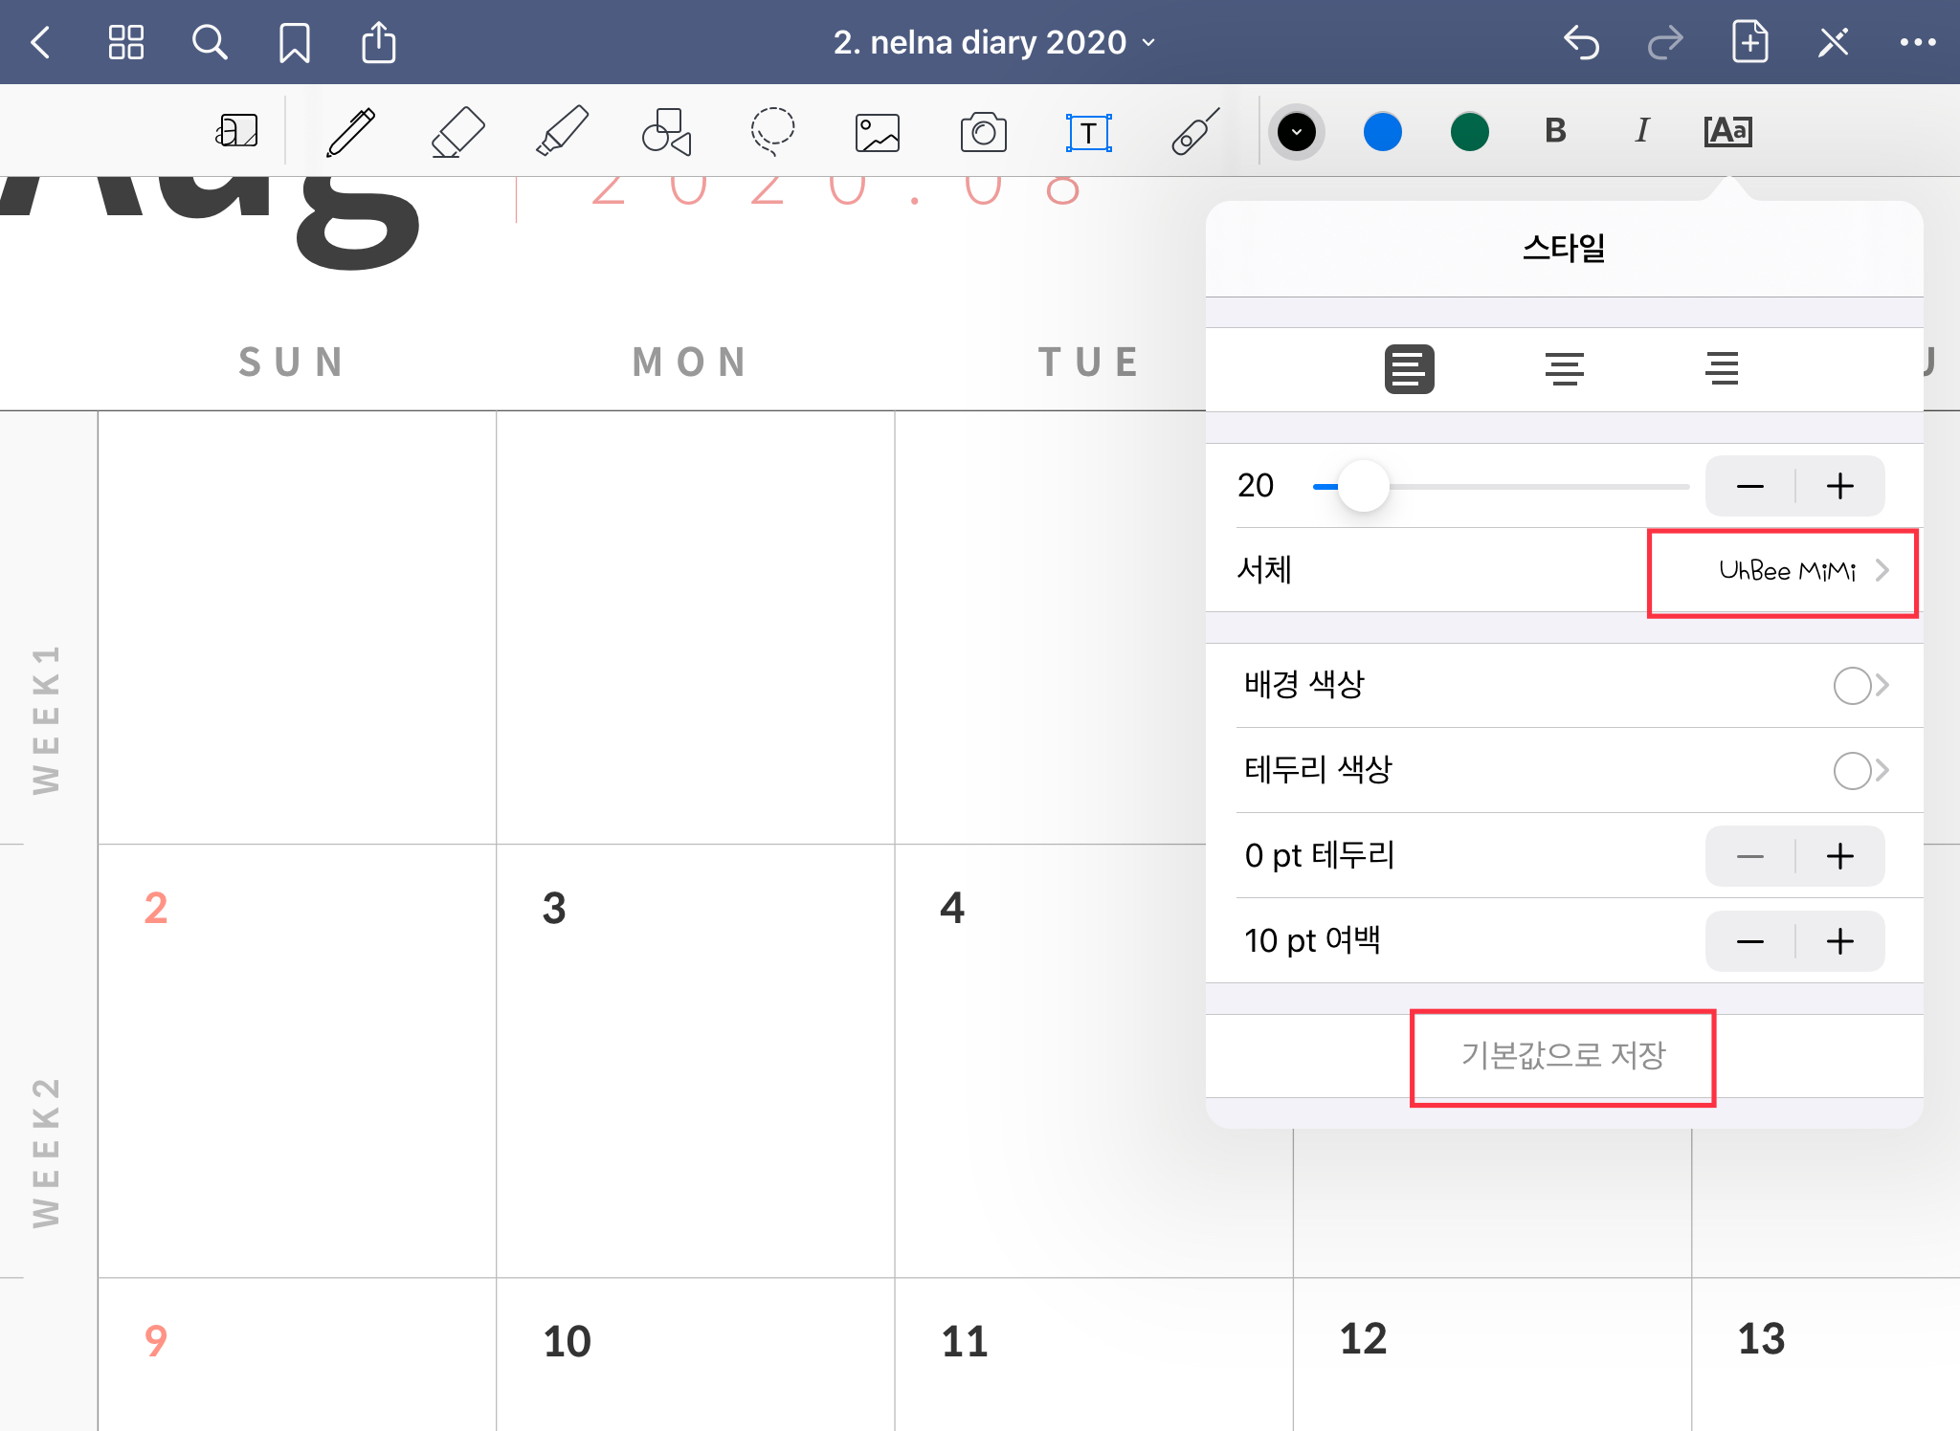Screen dimensions: 1960x1431
Task: Open the nelna diary 2020 title menu
Action: pyautogui.click(x=993, y=42)
